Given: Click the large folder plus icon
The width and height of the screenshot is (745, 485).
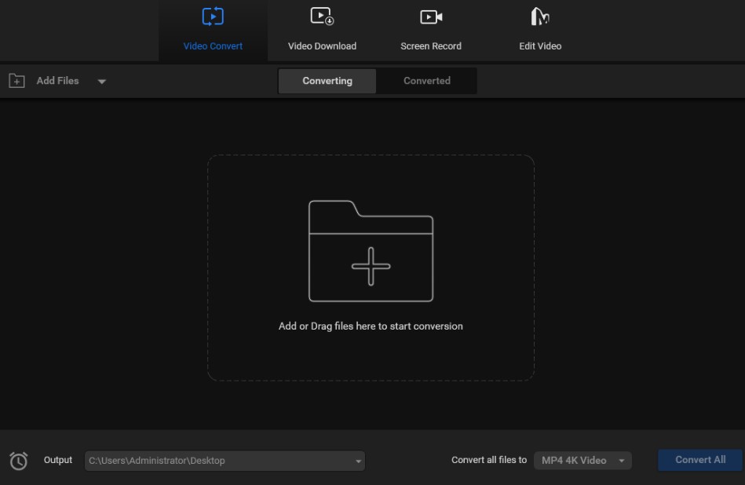Looking at the screenshot, I should click(371, 251).
